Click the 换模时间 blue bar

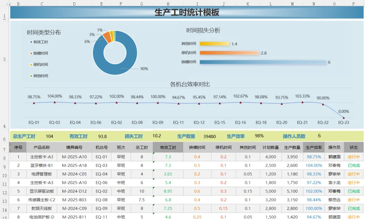(x=263, y=62)
